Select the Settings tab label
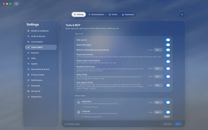Screen dimensions: 208x130 tap(80, 15)
